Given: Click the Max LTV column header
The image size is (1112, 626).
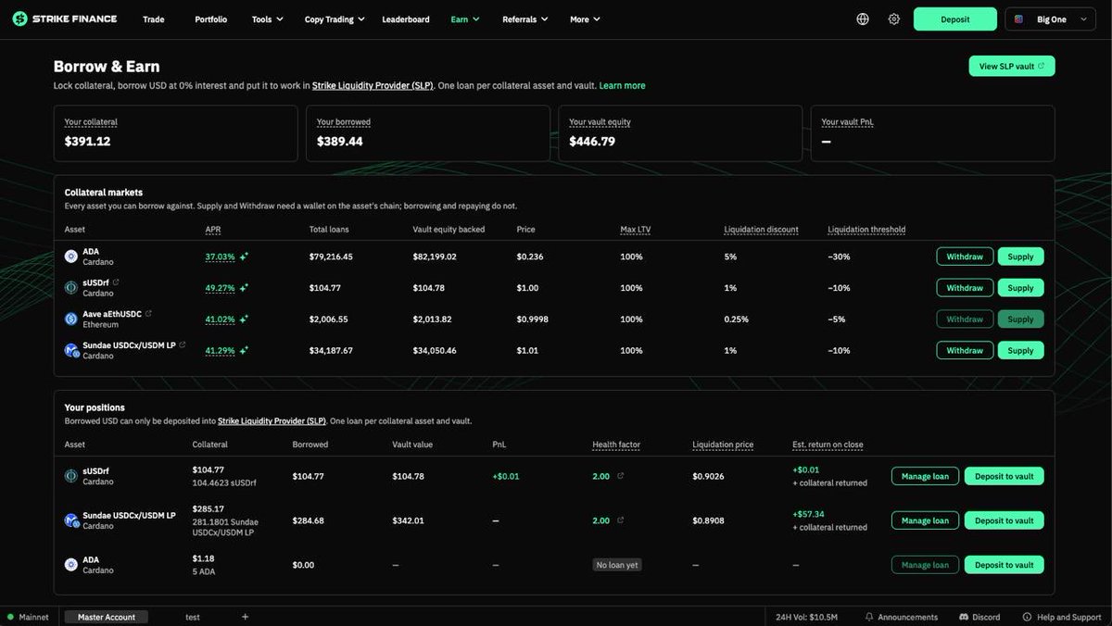Looking at the screenshot, I should tap(636, 230).
